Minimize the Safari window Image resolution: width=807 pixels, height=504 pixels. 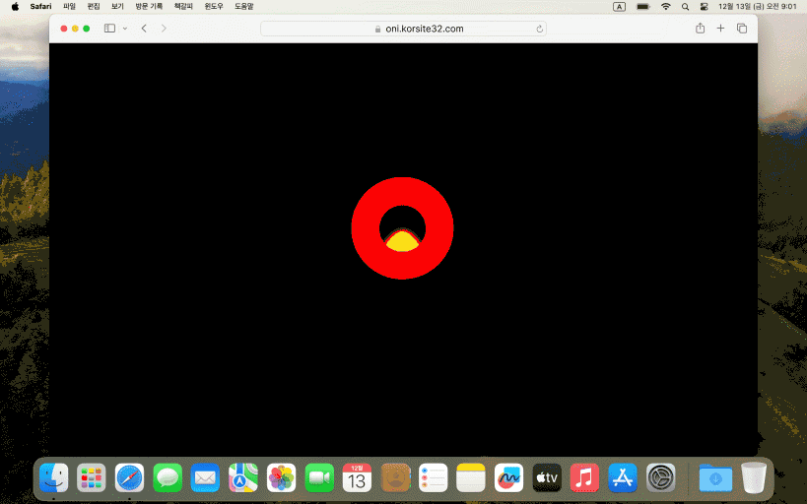point(75,29)
